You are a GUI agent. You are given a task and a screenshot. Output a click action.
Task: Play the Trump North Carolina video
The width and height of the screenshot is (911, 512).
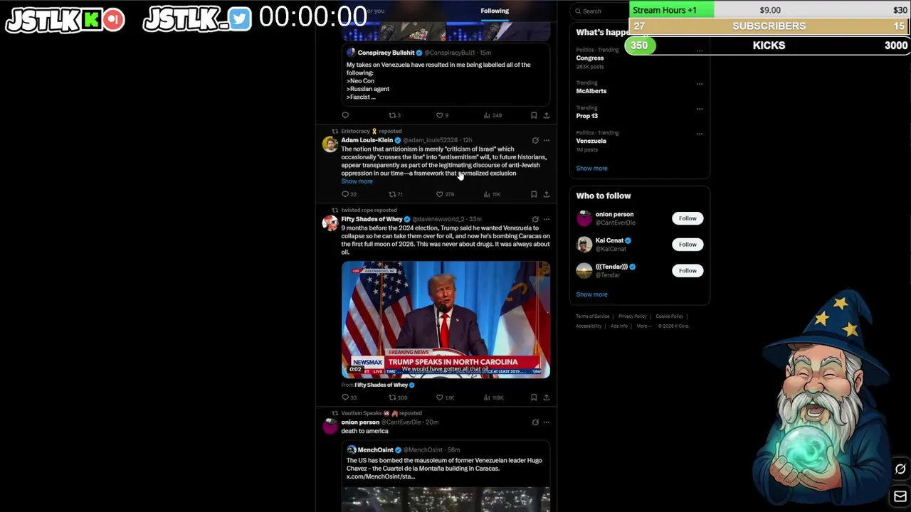(x=446, y=319)
